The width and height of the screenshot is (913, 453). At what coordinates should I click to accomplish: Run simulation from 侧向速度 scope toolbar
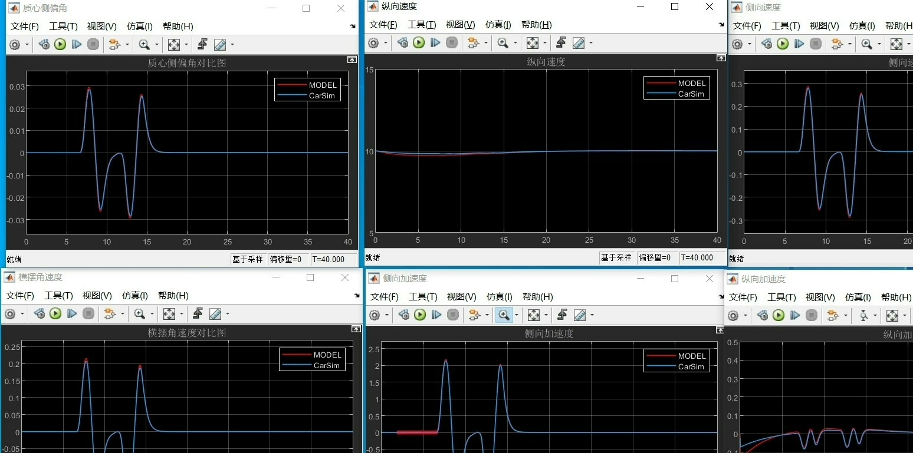[x=783, y=44]
